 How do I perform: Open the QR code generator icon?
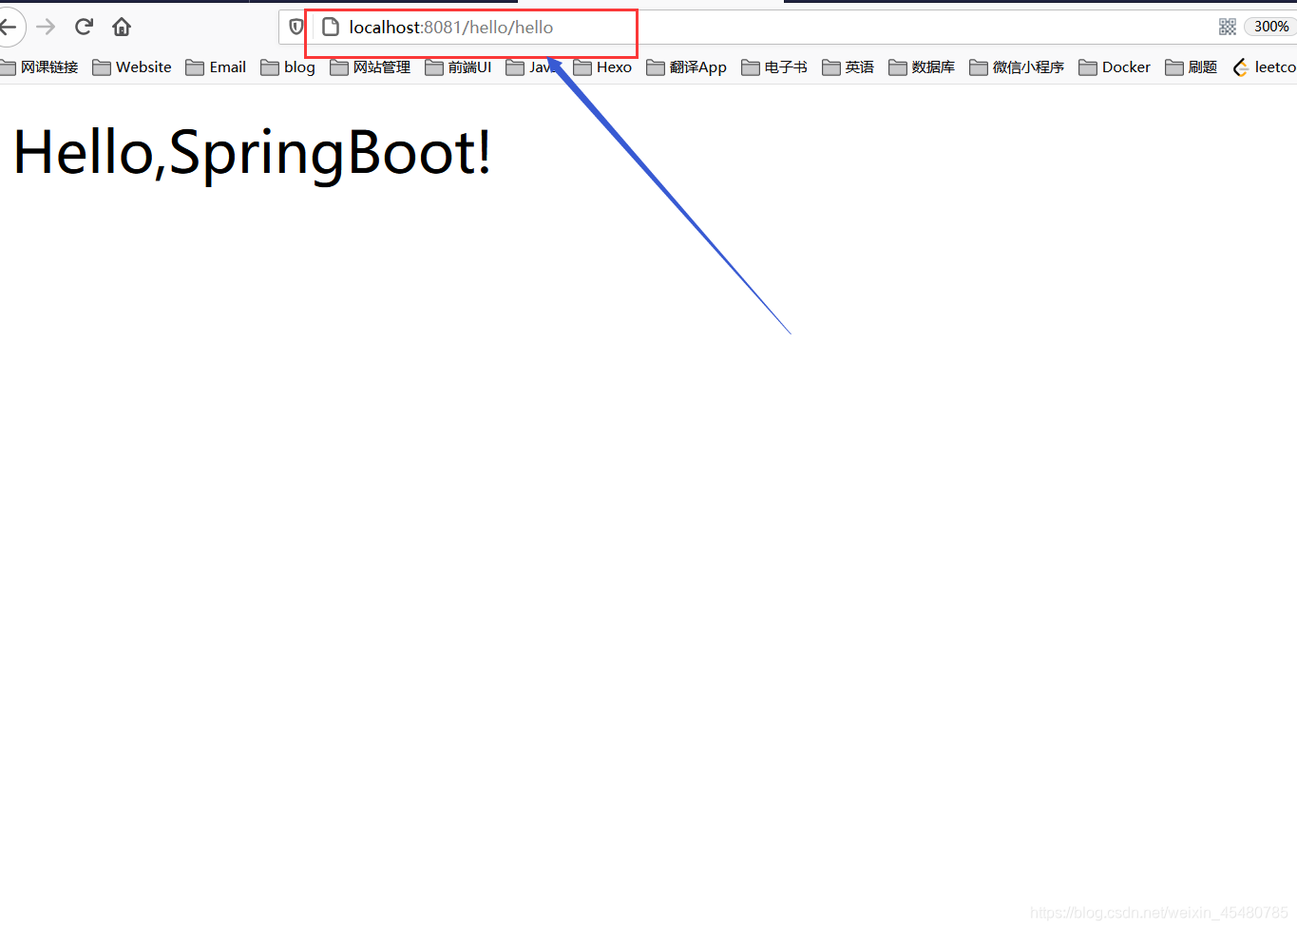(1228, 27)
